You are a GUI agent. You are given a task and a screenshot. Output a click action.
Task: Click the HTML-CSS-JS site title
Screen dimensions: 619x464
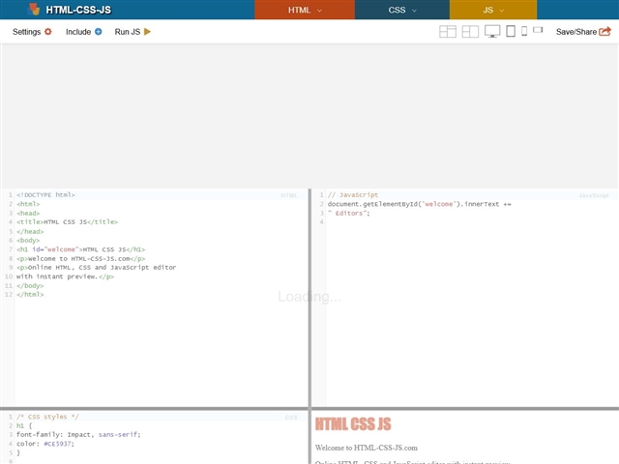[78, 10]
